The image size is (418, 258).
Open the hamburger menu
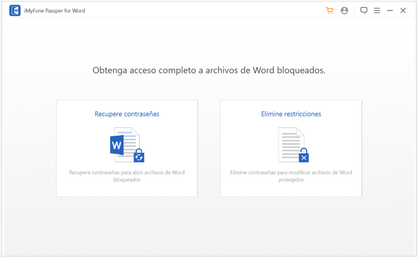(x=377, y=10)
